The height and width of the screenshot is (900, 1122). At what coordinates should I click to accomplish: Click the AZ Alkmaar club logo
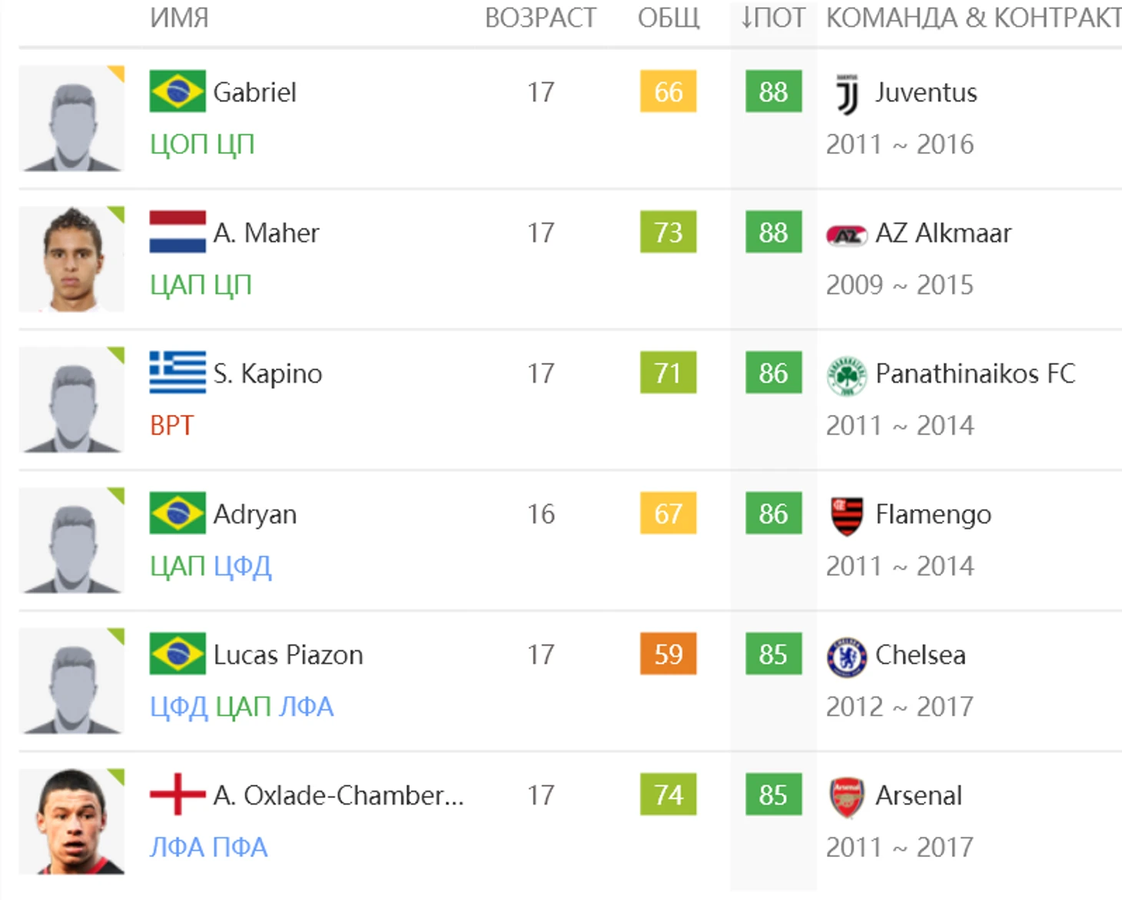click(x=847, y=234)
